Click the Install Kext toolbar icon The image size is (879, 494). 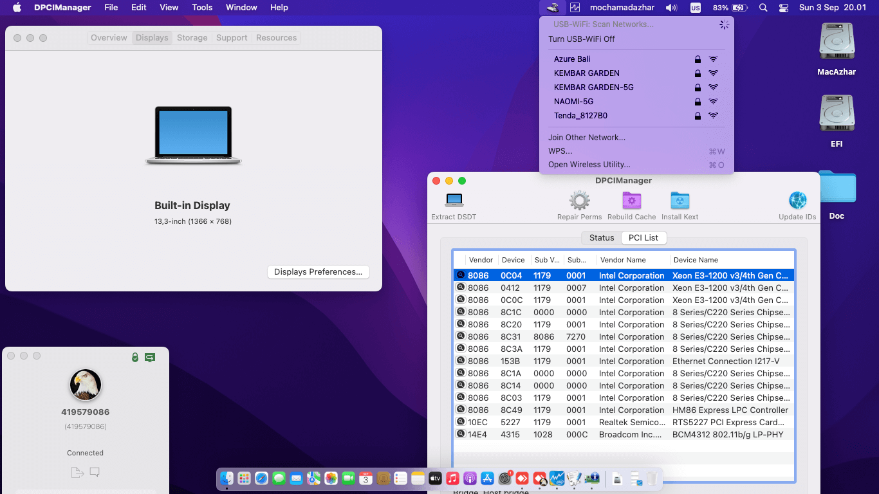pos(680,200)
